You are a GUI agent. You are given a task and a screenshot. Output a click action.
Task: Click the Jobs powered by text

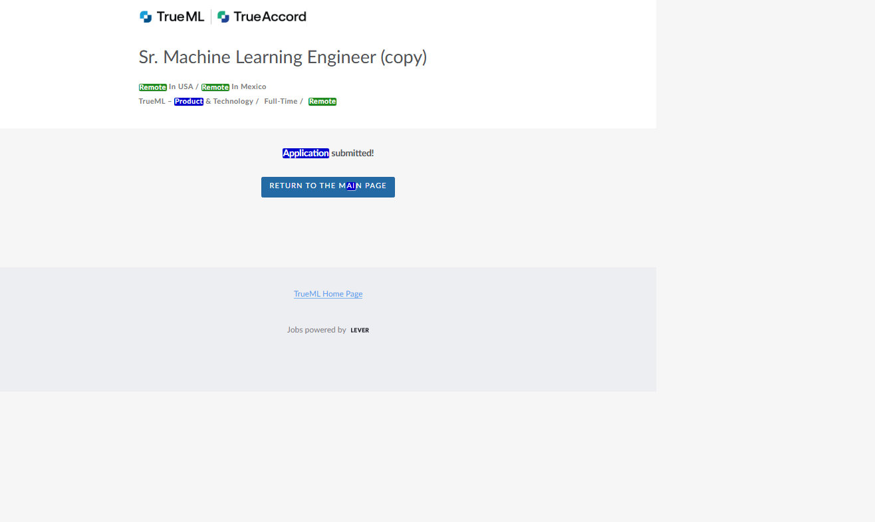[x=316, y=330]
